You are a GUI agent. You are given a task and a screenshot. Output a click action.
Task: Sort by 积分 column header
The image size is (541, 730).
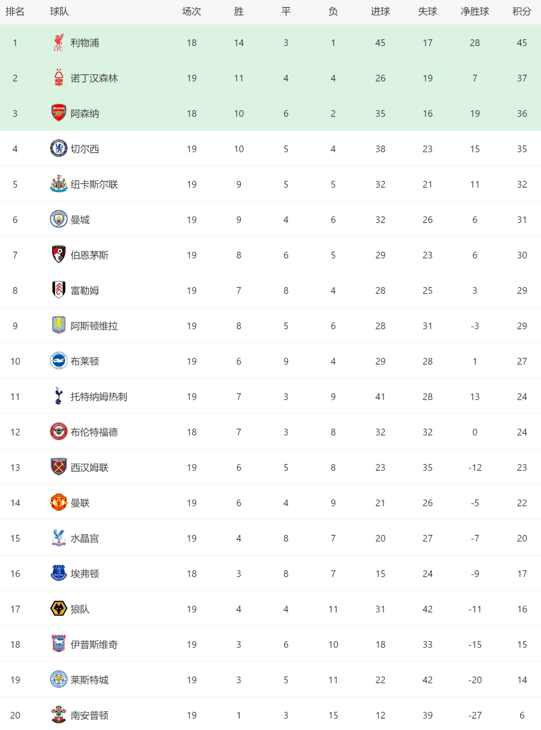coord(522,12)
